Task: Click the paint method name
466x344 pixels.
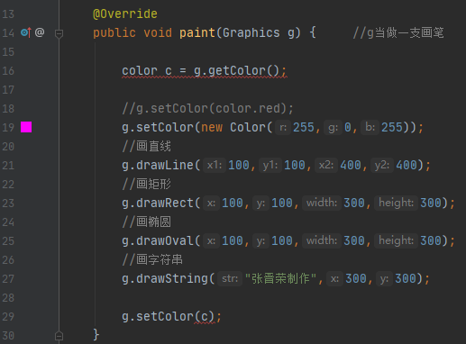Action: coord(197,32)
